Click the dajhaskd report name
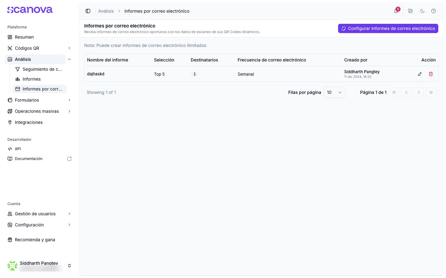Image resolution: width=446 pixels, height=278 pixels. (x=96, y=74)
